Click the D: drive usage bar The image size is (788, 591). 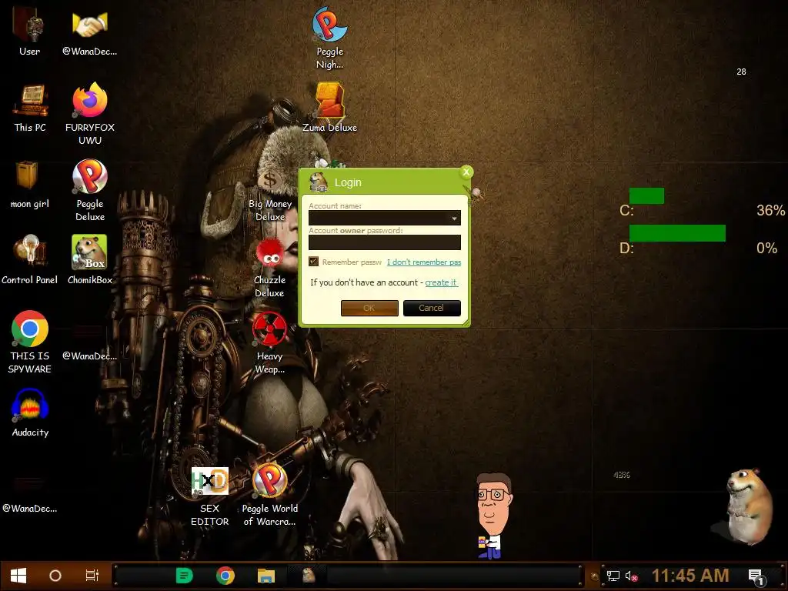677,233
